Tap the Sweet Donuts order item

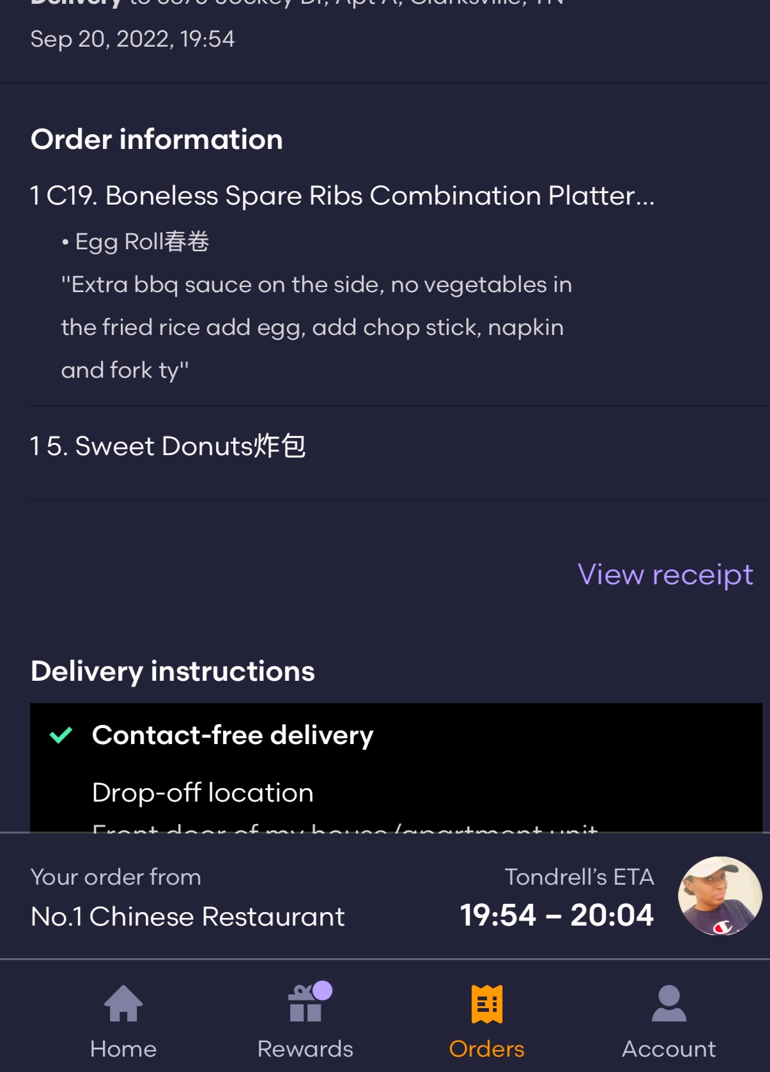pyautogui.click(x=168, y=446)
